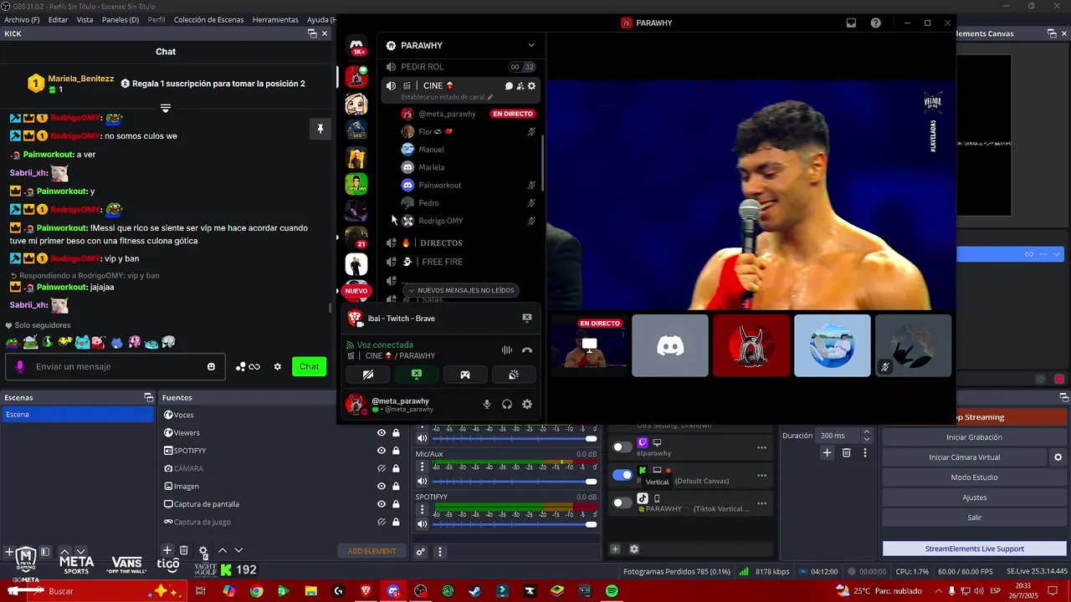Open the Editar menu in OBS
The image size is (1071, 602).
point(59,19)
